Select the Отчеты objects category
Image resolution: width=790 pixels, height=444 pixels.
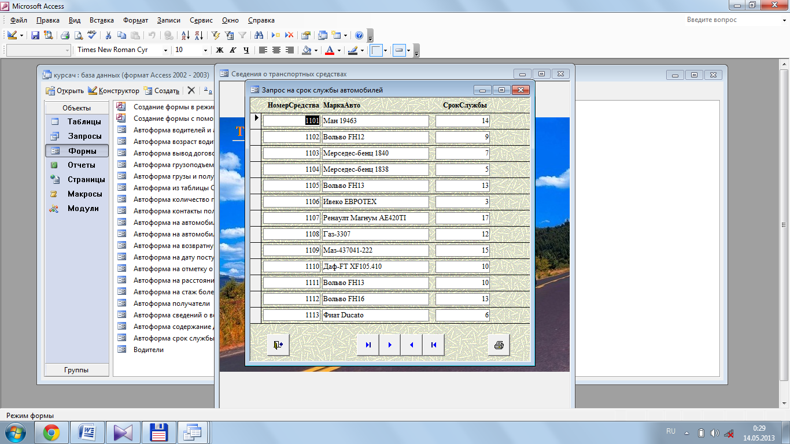[77, 165]
